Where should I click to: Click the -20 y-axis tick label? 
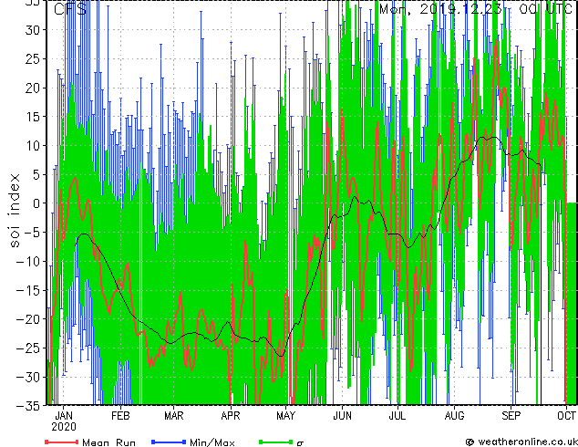tap(29, 319)
